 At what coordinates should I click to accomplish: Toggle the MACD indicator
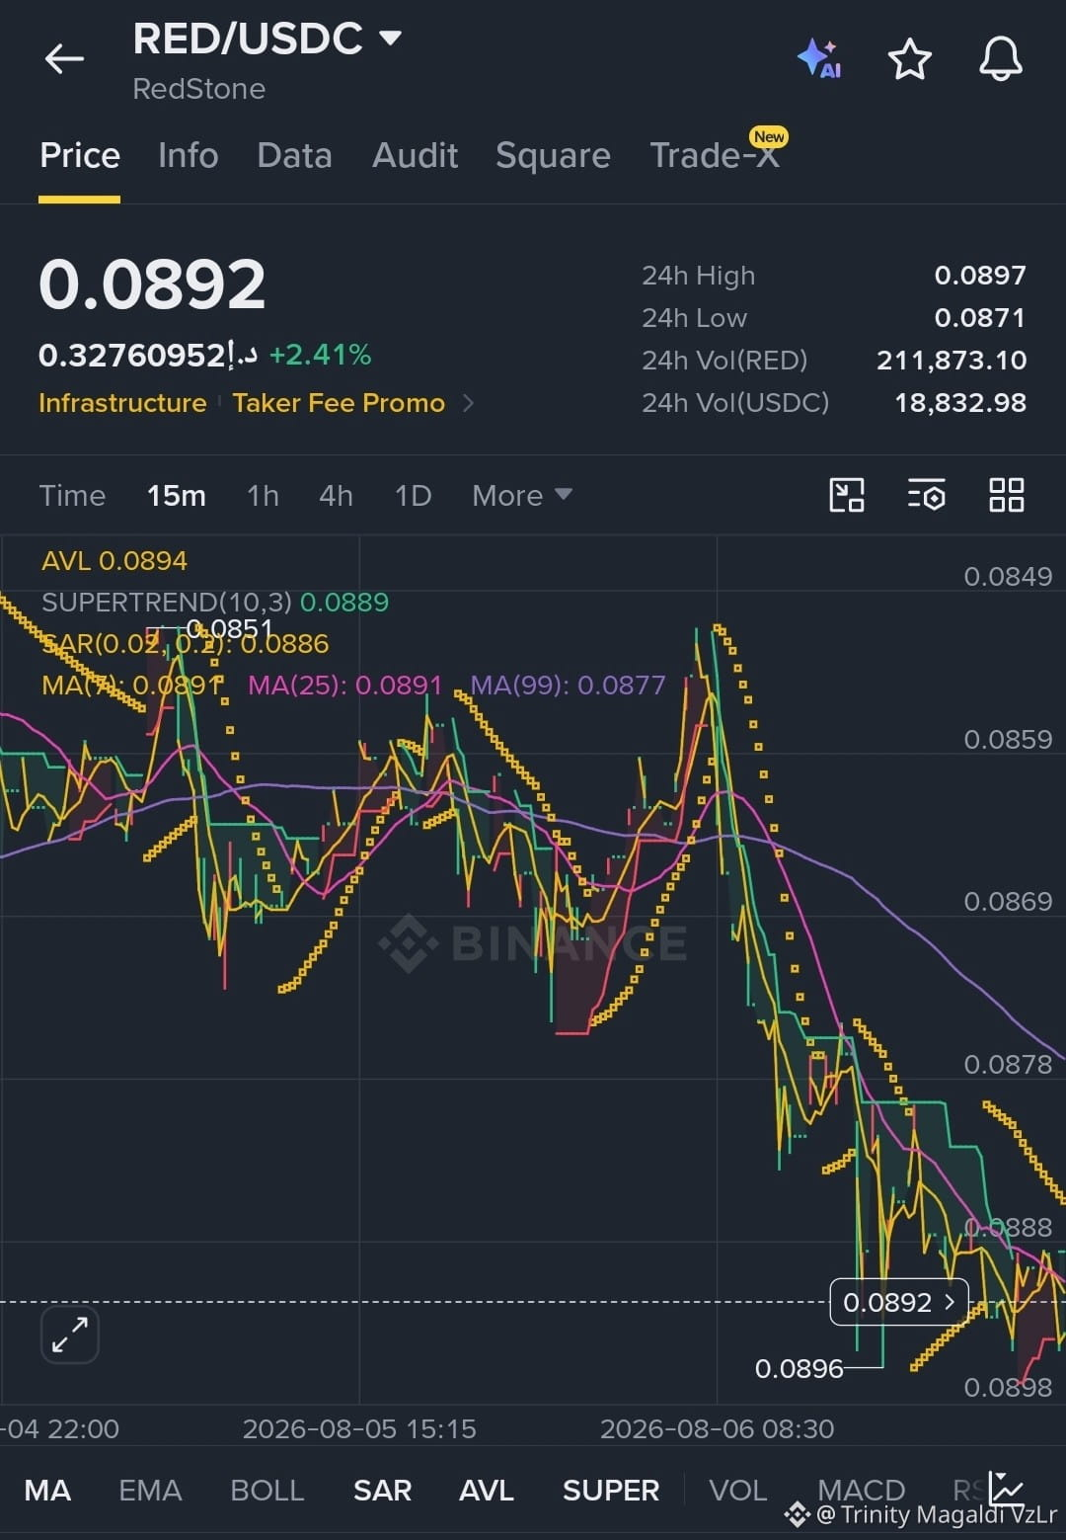click(862, 1490)
